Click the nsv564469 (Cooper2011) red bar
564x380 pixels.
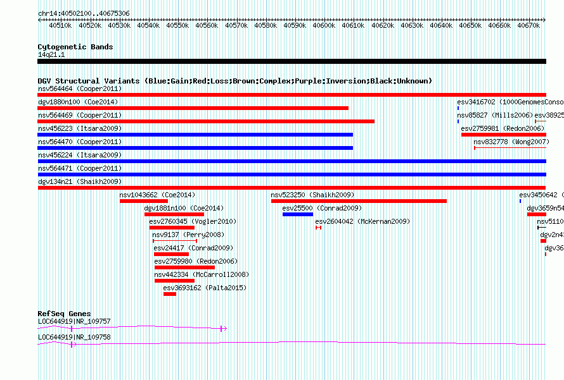click(206, 121)
